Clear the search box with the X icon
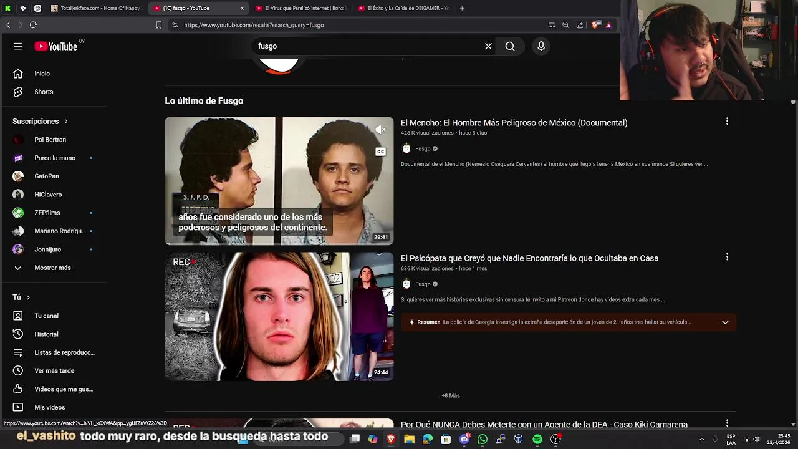 (x=488, y=46)
